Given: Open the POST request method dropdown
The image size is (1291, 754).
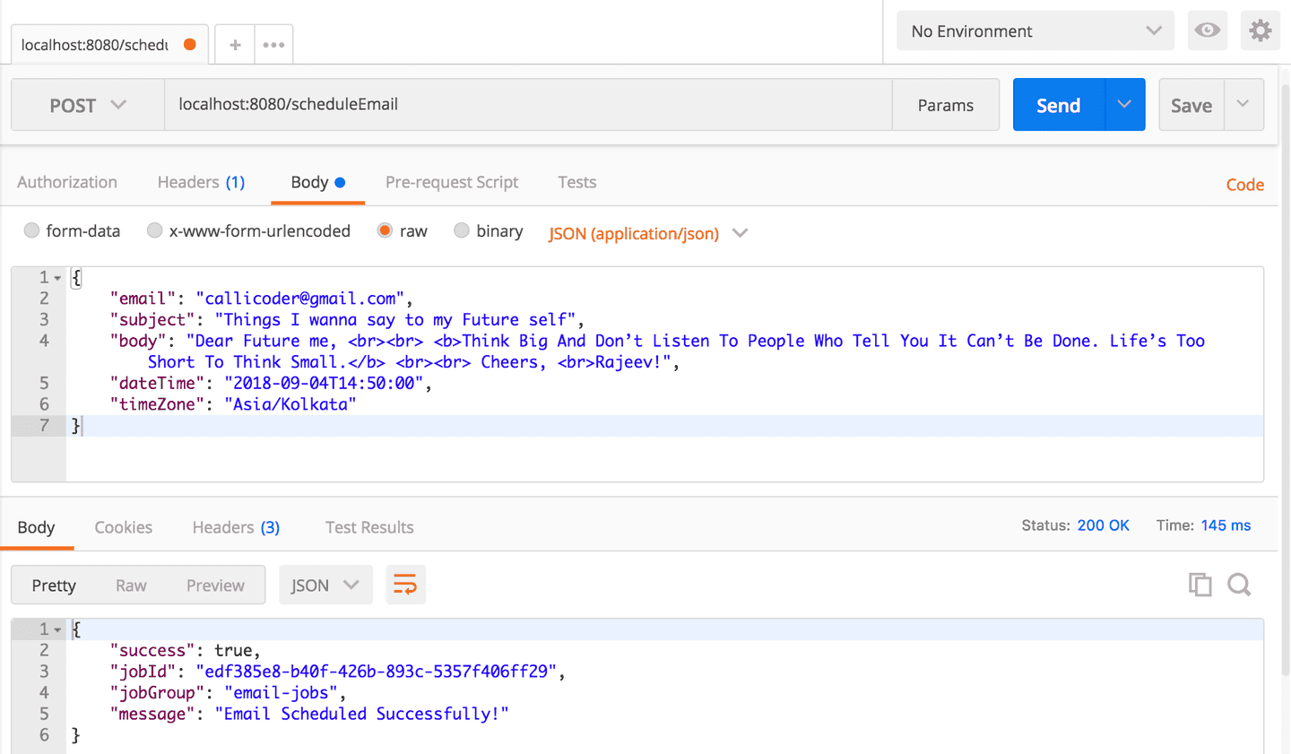Looking at the screenshot, I should coord(87,104).
